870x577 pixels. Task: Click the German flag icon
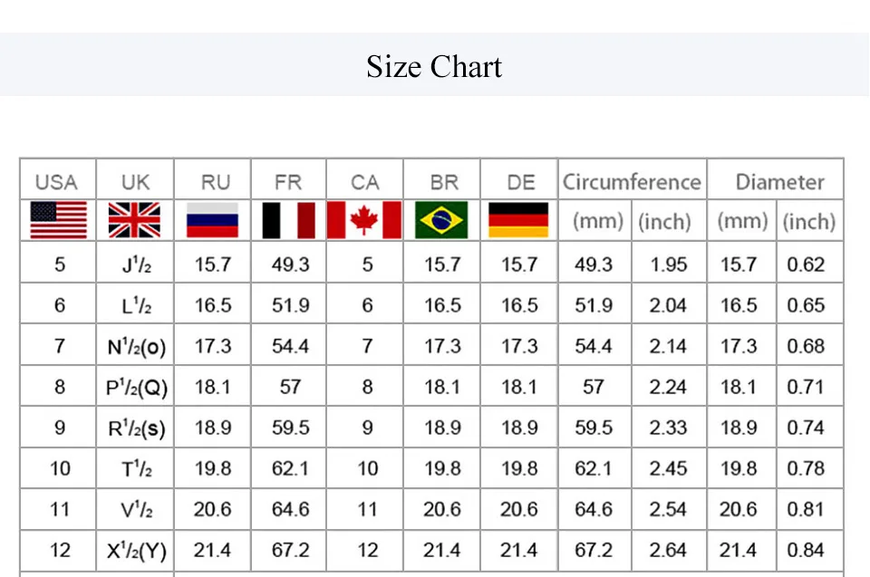[518, 220]
